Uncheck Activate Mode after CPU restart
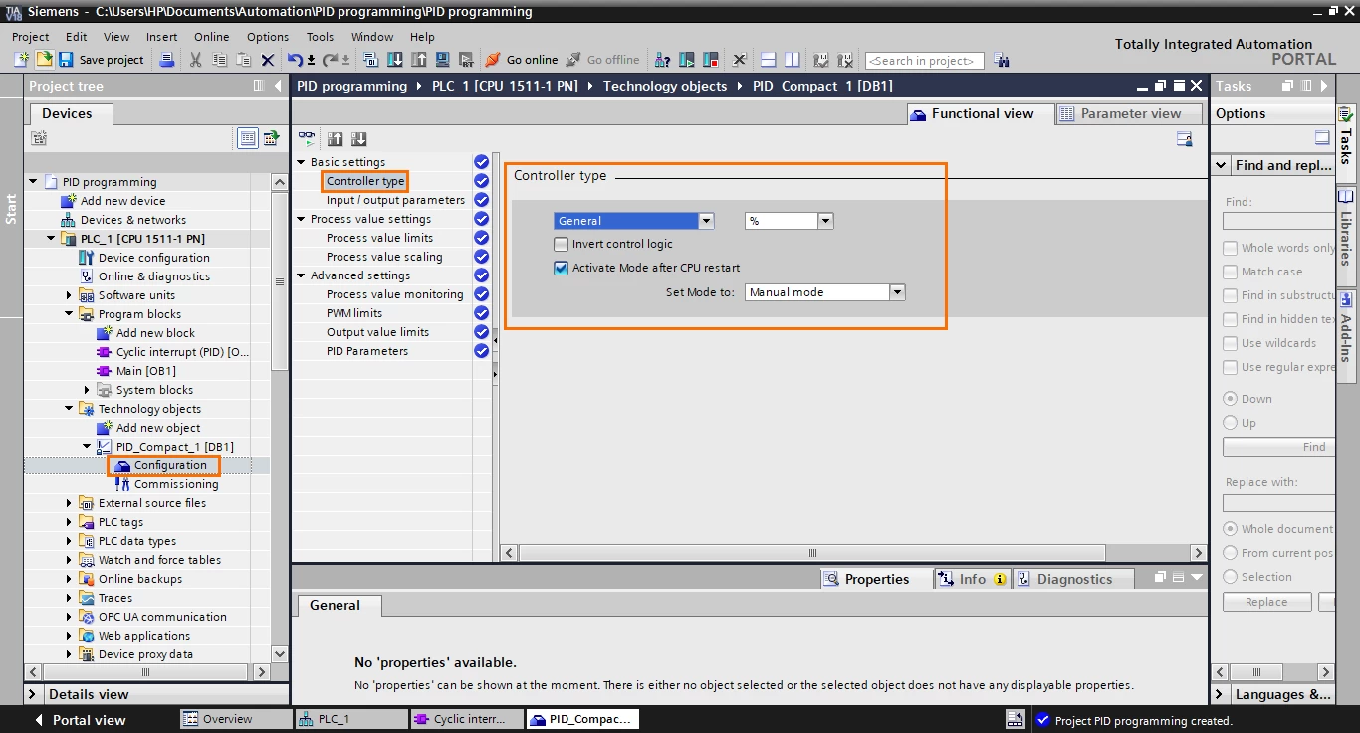This screenshot has height=733, width=1360. [x=562, y=268]
